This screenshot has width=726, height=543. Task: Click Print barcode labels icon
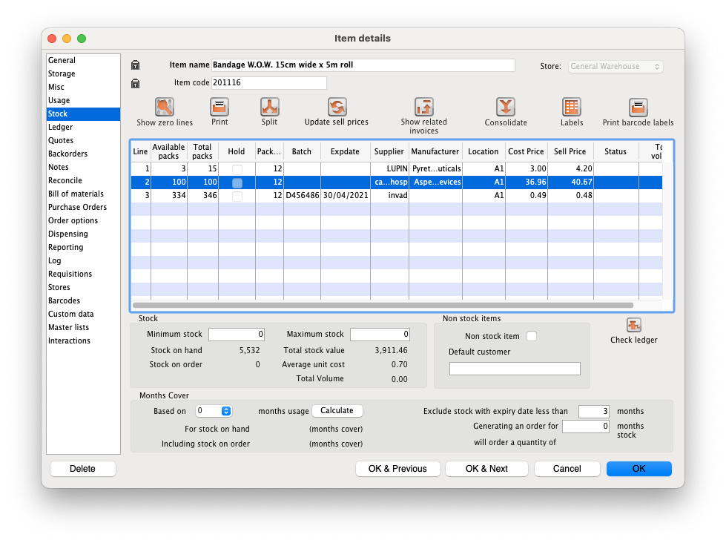coord(638,108)
